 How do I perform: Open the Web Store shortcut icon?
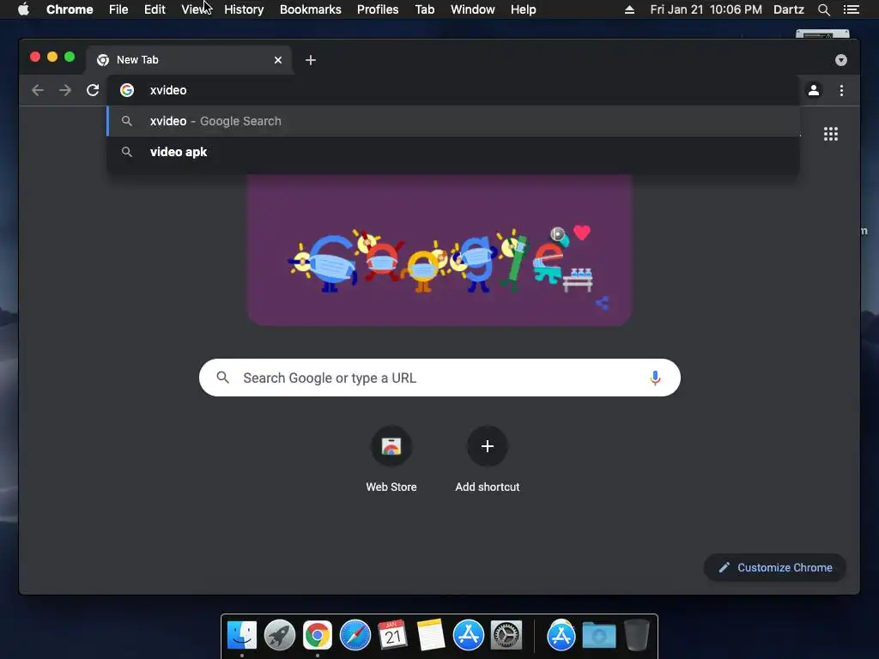coord(391,446)
